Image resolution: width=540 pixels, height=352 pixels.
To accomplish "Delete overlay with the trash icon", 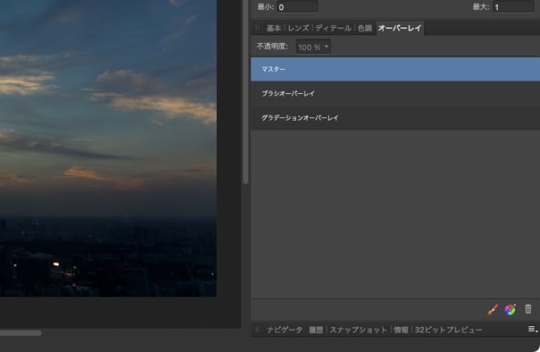I will 528,310.
